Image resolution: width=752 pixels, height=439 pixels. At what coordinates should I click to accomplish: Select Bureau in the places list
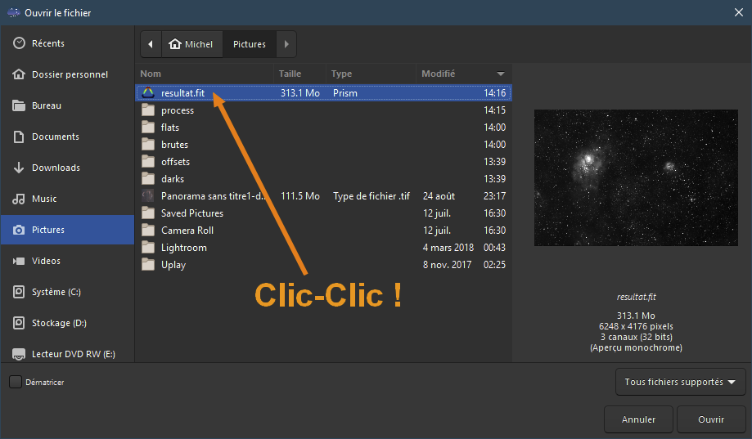[67, 105]
